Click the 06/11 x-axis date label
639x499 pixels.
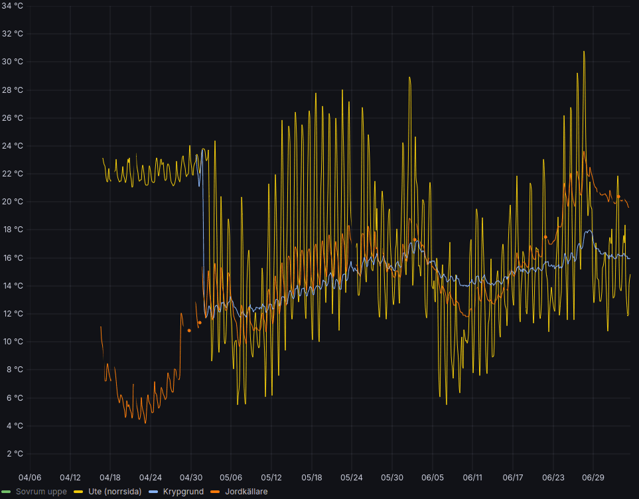pos(472,477)
